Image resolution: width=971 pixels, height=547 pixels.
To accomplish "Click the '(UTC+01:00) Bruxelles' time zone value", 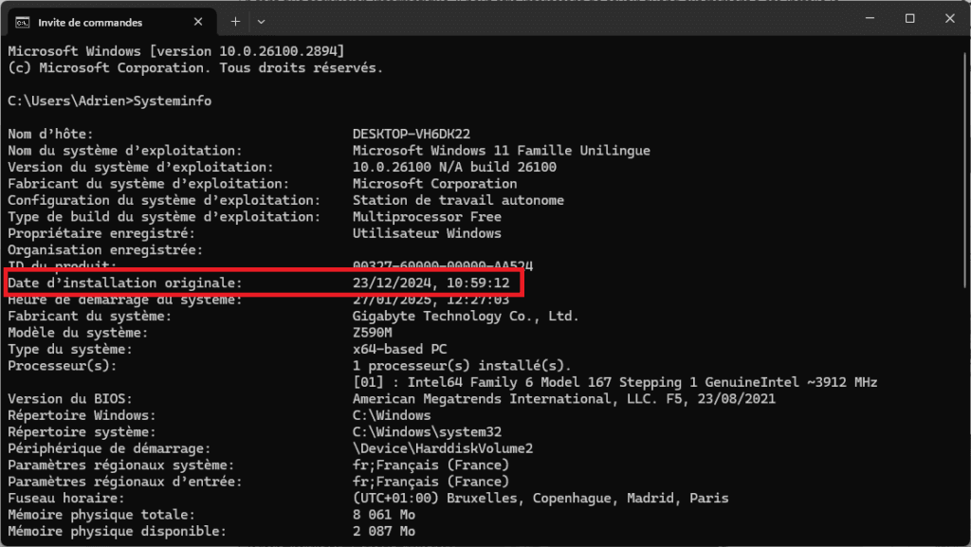I will [x=540, y=498].
